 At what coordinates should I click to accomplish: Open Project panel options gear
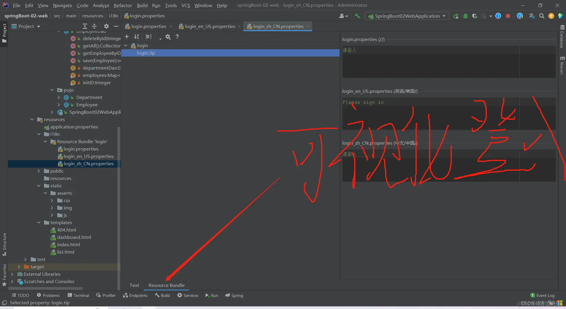pyautogui.click(x=106, y=26)
